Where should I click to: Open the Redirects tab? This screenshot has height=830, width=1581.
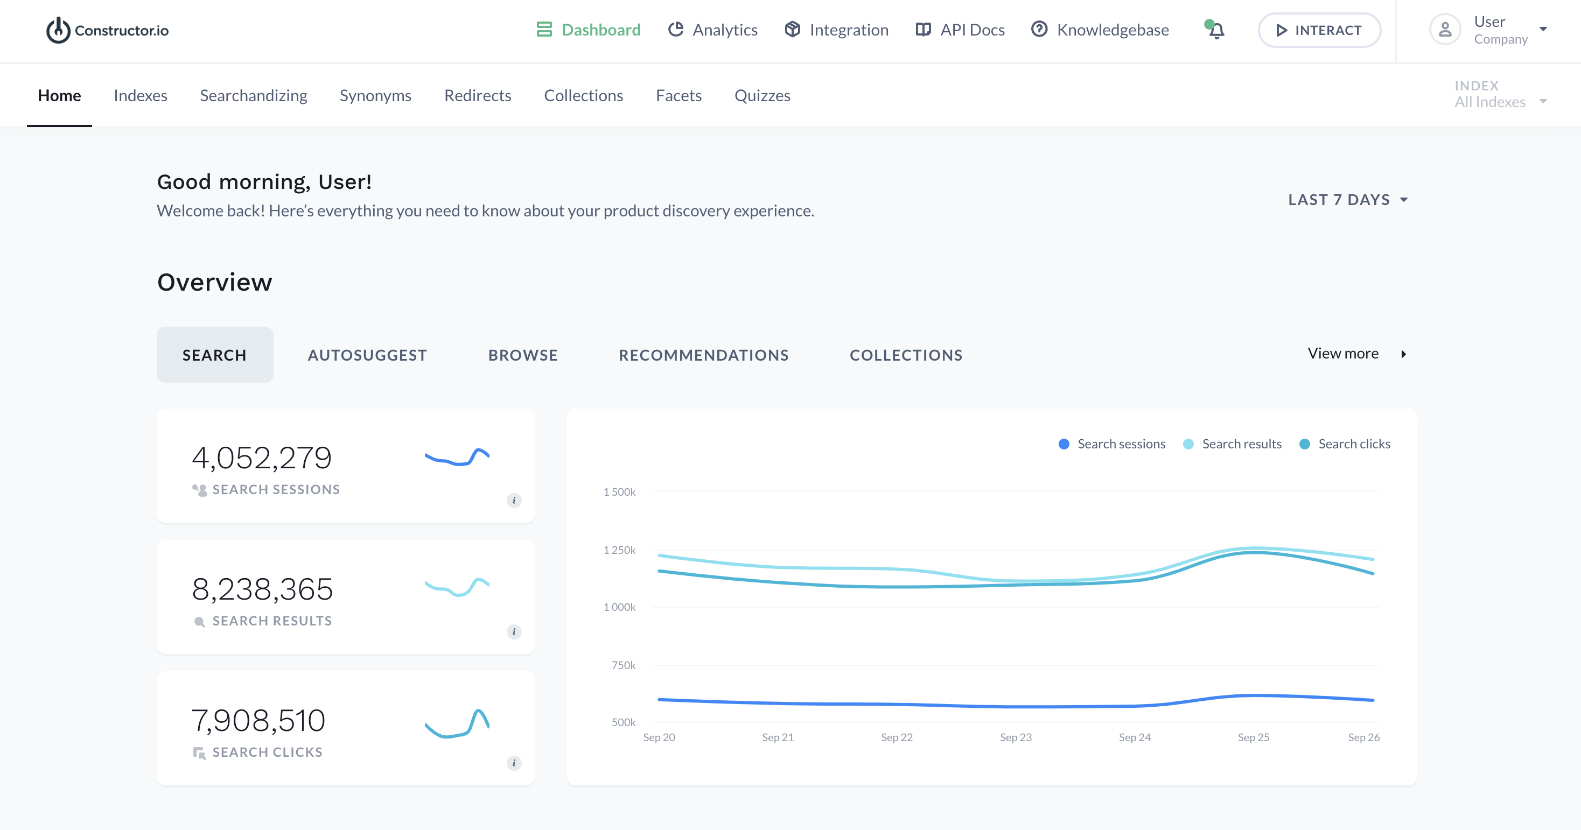[478, 95]
